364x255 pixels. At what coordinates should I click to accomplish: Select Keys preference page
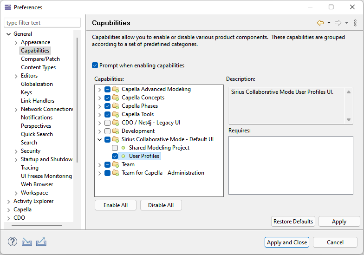click(x=26, y=92)
